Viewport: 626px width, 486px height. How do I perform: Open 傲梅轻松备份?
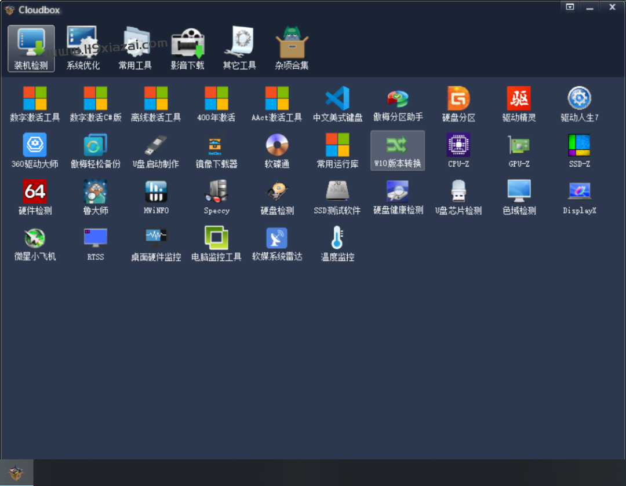click(x=96, y=150)
